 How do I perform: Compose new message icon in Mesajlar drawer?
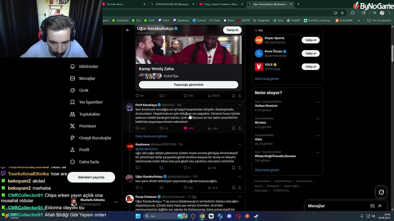[372, 206]
